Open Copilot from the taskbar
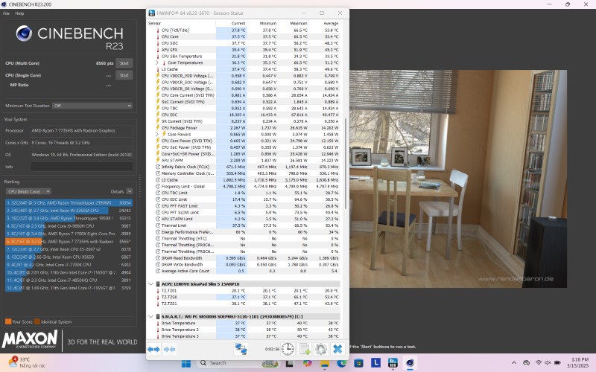 pos(307,363)
